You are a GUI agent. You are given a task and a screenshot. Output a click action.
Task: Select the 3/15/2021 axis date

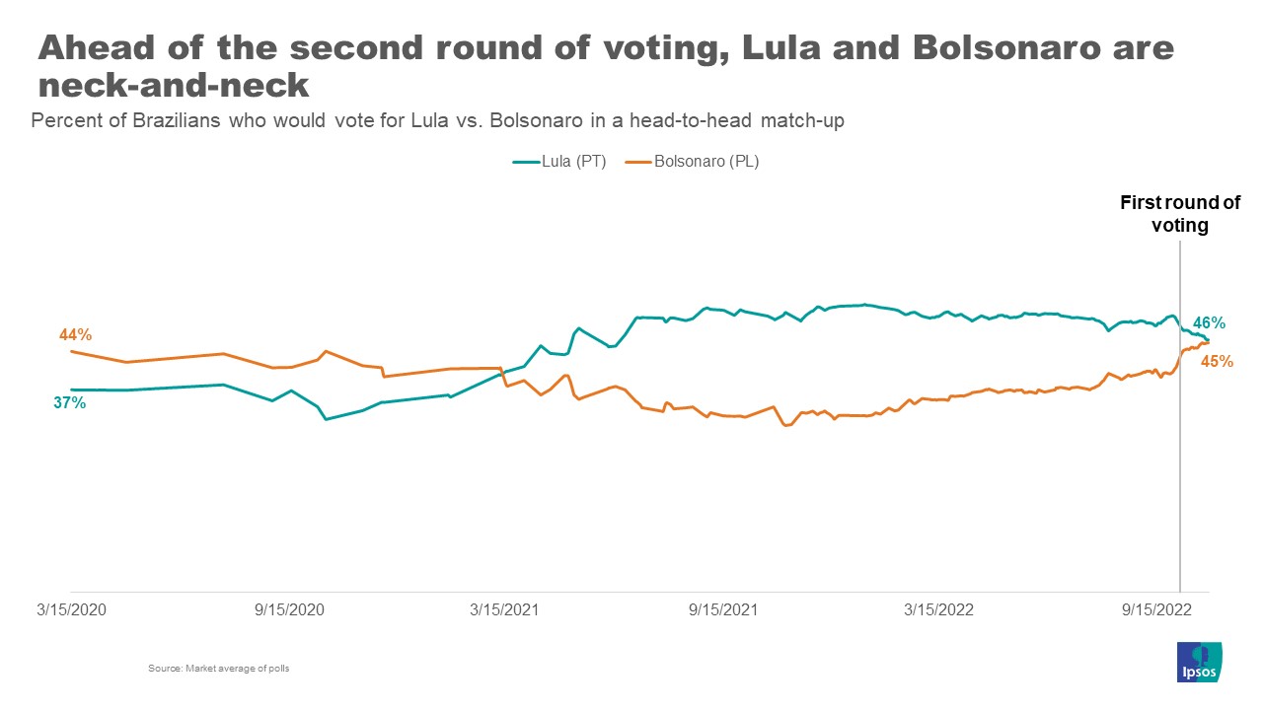click(504, 609)
